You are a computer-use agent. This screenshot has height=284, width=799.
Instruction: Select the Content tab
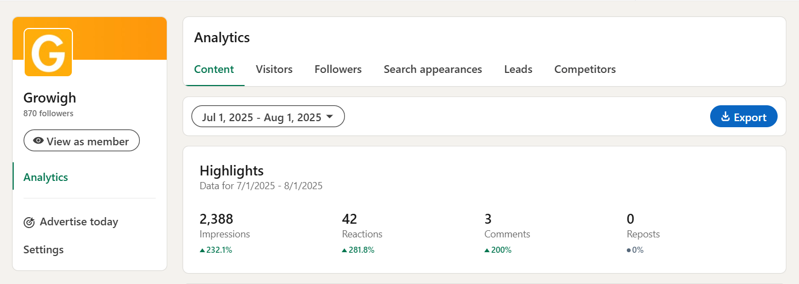pyautogui.click(x=214, y=70)
